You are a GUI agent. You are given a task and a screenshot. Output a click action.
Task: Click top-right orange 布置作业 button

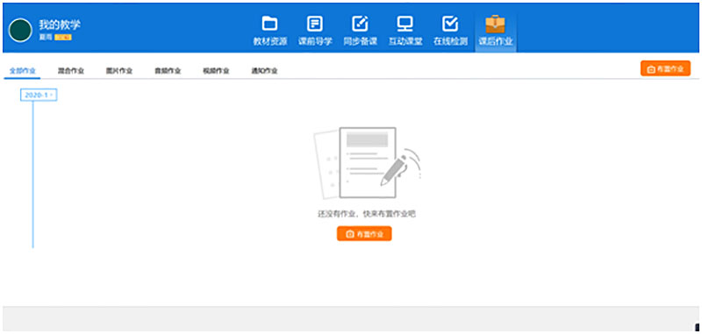(665, 69)
